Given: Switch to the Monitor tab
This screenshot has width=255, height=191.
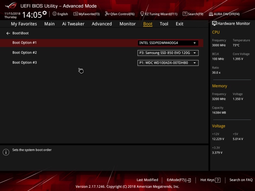Looking at the screenshot, I should (x=127, y=24).
